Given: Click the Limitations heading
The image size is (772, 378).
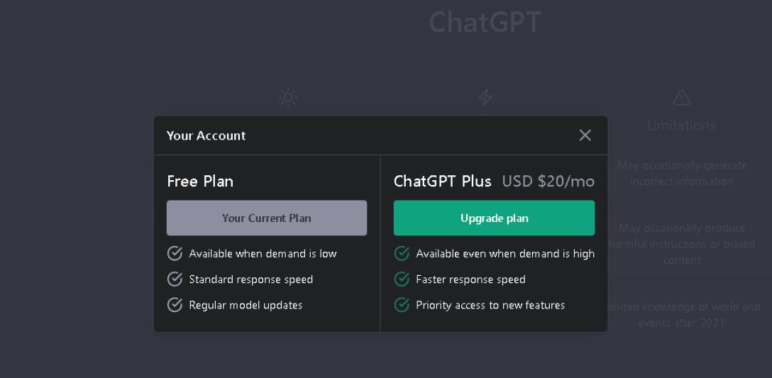Looking at the screenshot, I should coord(681,126).
